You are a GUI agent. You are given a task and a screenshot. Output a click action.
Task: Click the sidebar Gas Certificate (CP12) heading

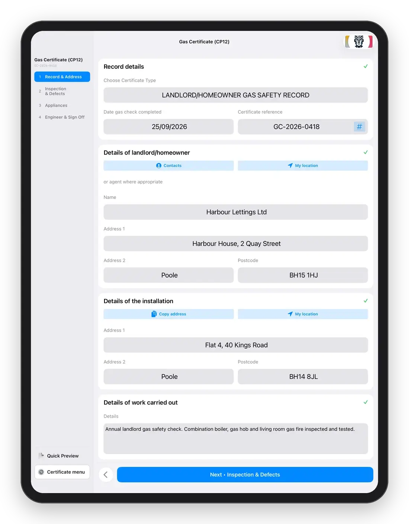click(x=58, y=60)
